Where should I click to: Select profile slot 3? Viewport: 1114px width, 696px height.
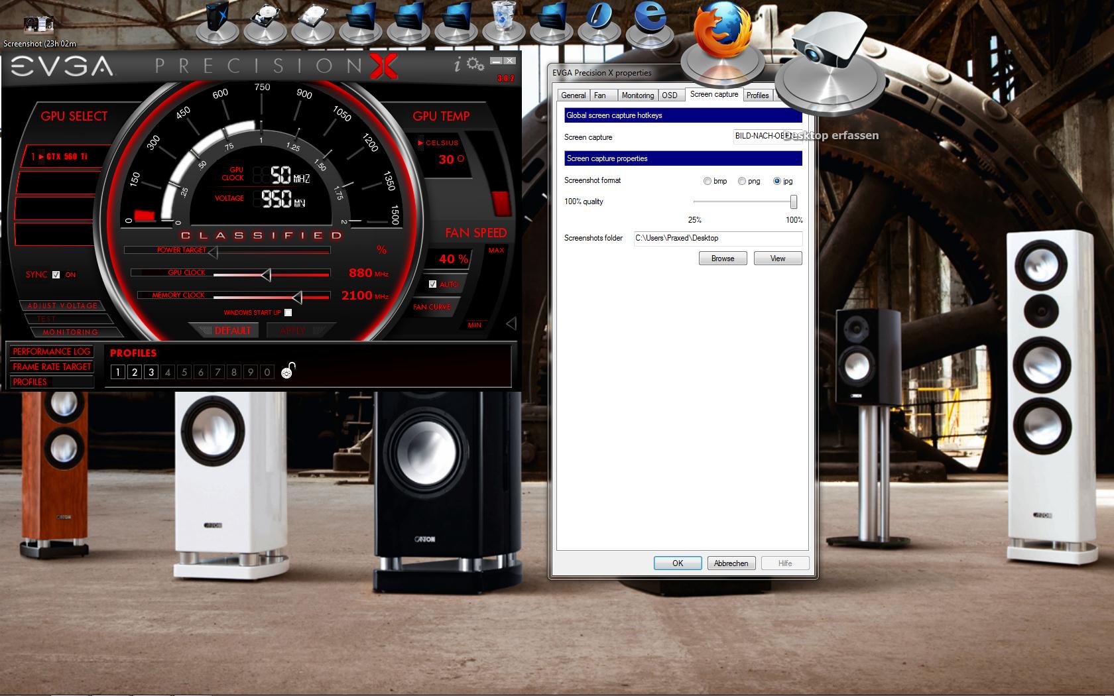pyautogui.click(x=151, y=373)
